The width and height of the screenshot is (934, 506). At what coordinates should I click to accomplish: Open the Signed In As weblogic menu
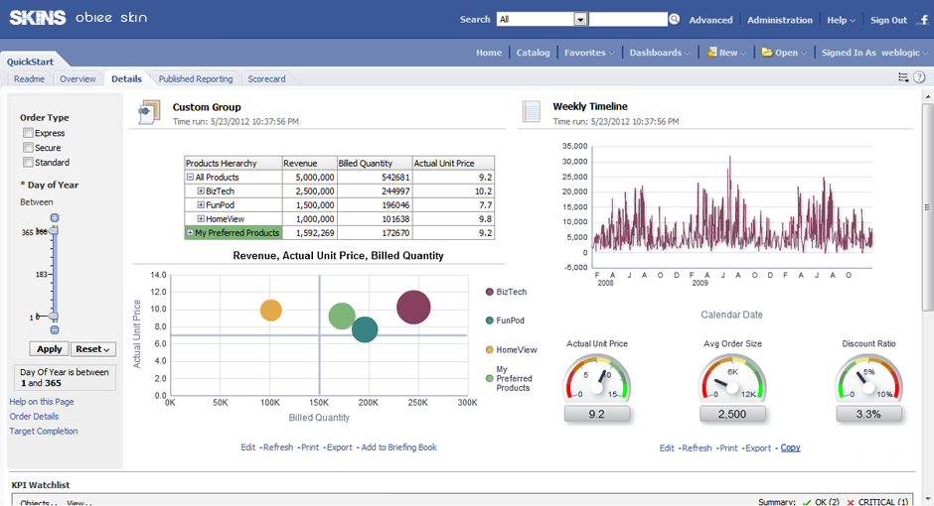pyautogui.click(x=874, y=53)
